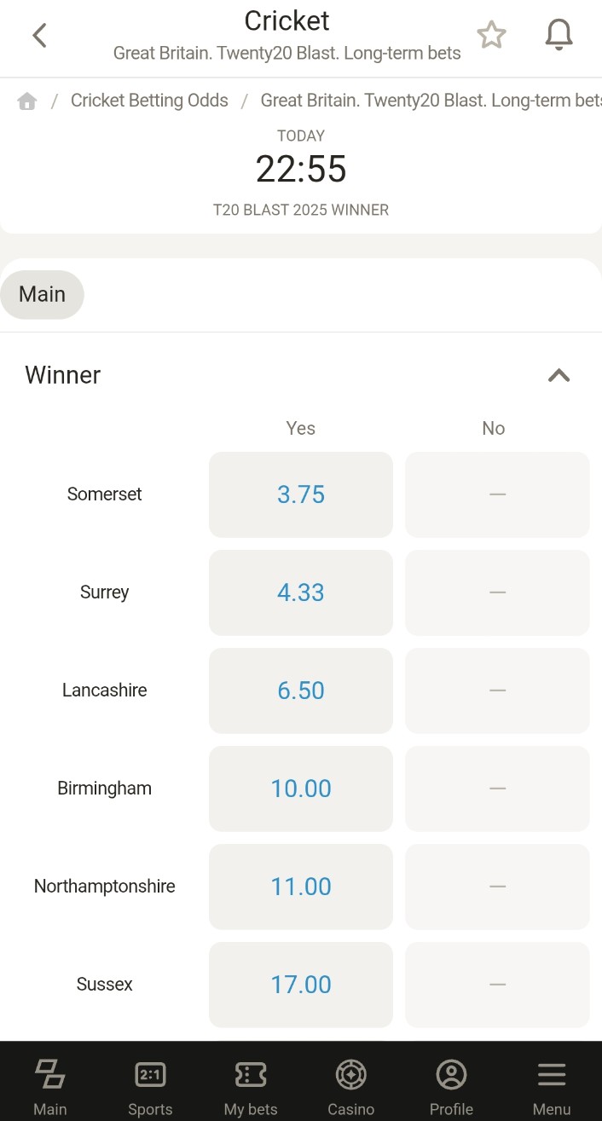
Task: Pick Lancashire Yes odds 6.50
Action: [301, 691]
